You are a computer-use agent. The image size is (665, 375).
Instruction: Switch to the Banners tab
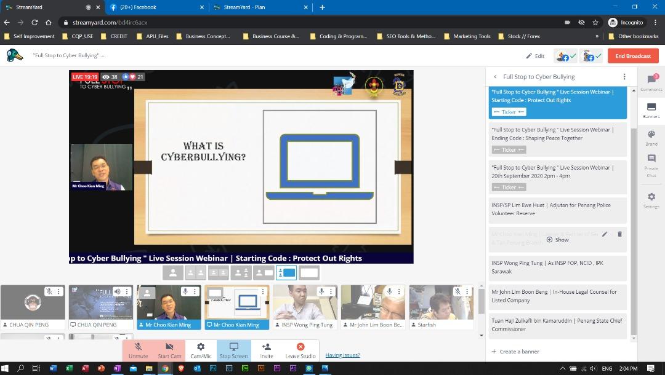(x=651, y=109)
